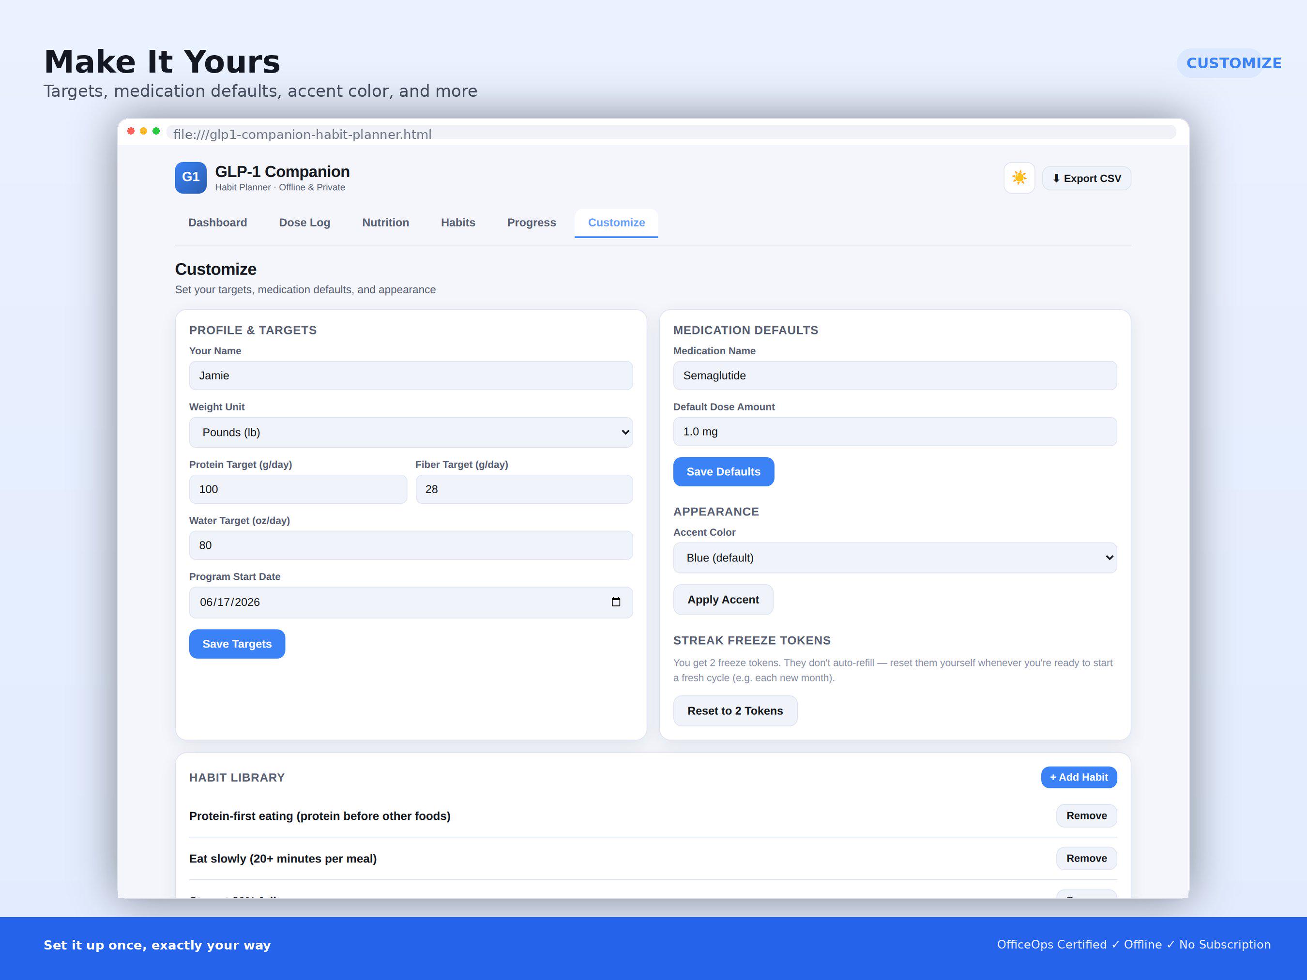Click the 'Protein-first eating (protein before other foods)' text
Image resolution: width=1307 pixels, height=980 pixels.
[x=319, y=816]
